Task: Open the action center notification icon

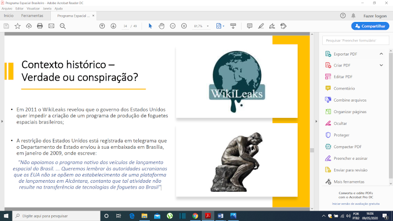Action: (385, 216)
